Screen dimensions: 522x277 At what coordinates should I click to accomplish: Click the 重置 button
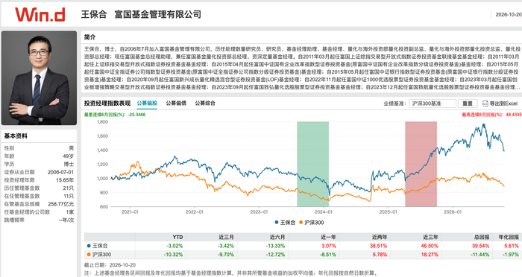468,104
